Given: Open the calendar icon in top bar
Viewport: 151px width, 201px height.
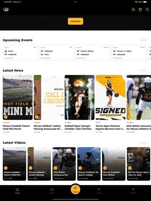Looking at the screenshot, I should tap(140, 10).
